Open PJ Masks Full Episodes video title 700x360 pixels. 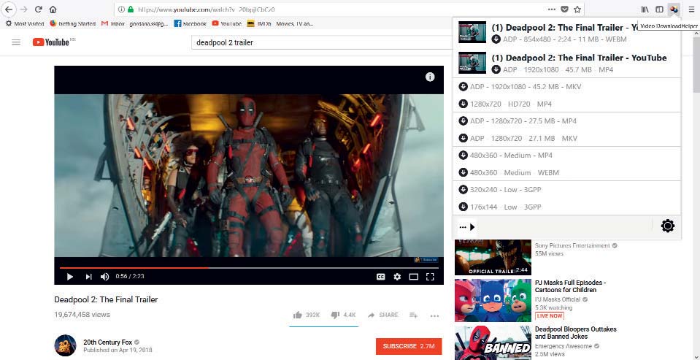[x=570, y=286]
